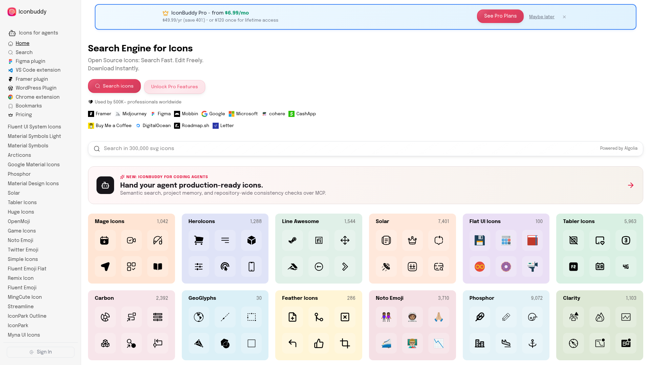
Task: Click the Powered by Algolia text
Action: pos(619,148)
